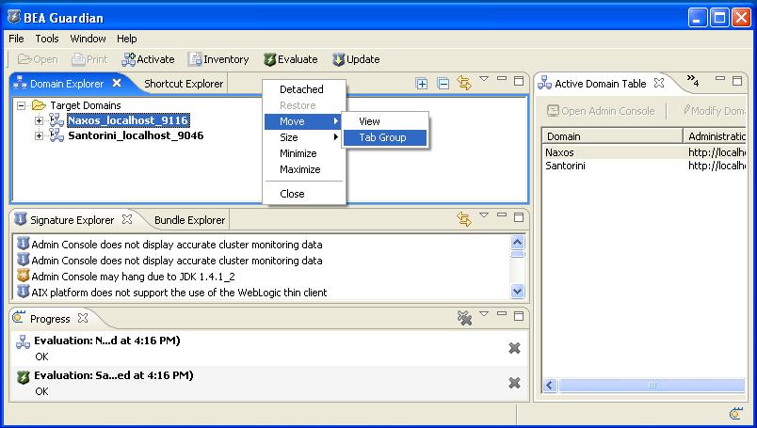Remove the Evaluation N...d progress entry
The image size is (757, 428).
(x=514, y=348)
